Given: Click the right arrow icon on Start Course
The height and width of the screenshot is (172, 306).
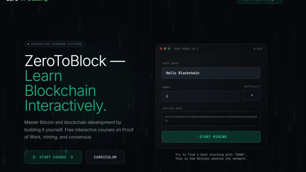Looking at the screenshot, I should click(72, 157).
